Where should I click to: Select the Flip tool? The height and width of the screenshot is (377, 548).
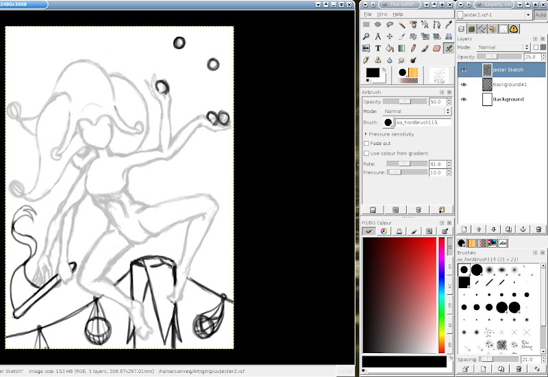(366, 48)
